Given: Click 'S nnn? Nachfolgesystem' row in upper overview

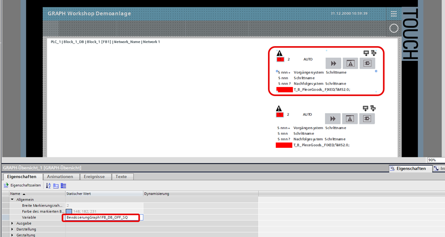Looking at the screenshot, I should (312, 84).
